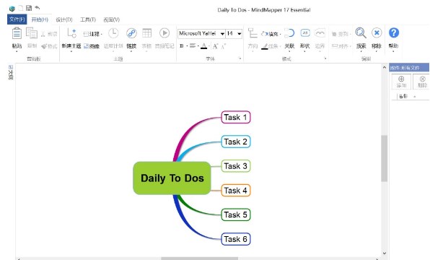Switch to the Tools (工具) tab
The width and height of the screenshot is (430, 260).
88,19
